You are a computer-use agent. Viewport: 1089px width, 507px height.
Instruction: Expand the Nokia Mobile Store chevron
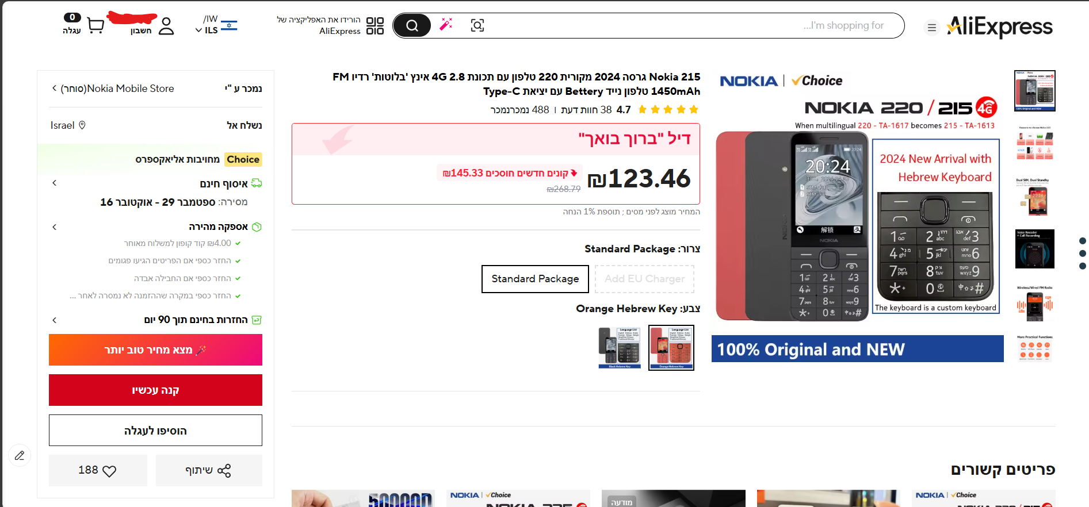[x=54, y=89]
